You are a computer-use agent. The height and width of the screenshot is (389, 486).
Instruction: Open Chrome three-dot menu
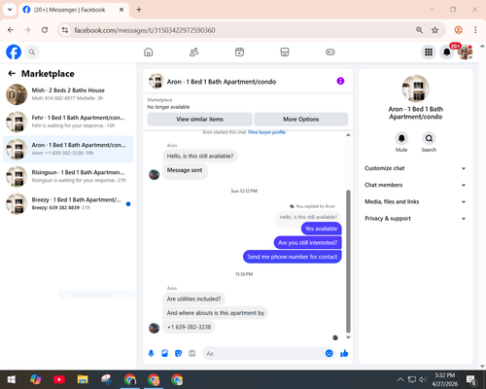click(x=475, y=30)
